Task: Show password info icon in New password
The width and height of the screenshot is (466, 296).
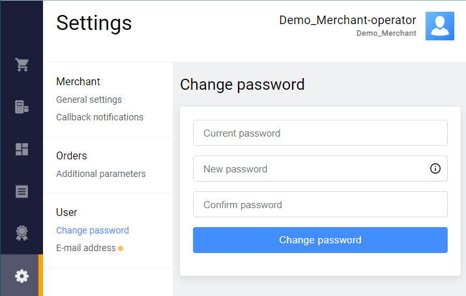Action: [435, 168]
